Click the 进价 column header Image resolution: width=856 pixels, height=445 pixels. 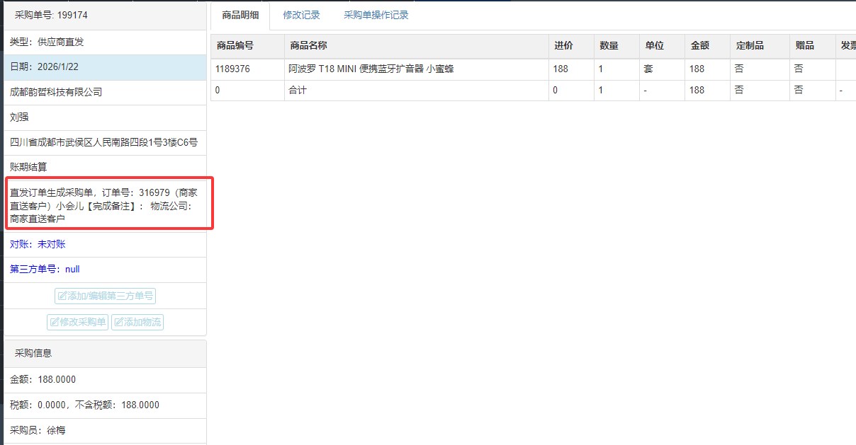(563, 46)
